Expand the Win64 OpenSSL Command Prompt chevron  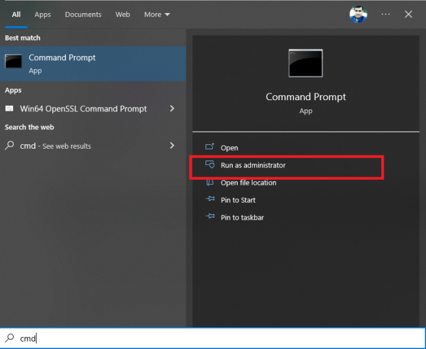coord(172,109)
